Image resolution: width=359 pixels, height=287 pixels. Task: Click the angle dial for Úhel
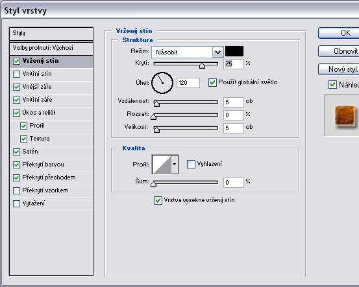pos(162,83)
